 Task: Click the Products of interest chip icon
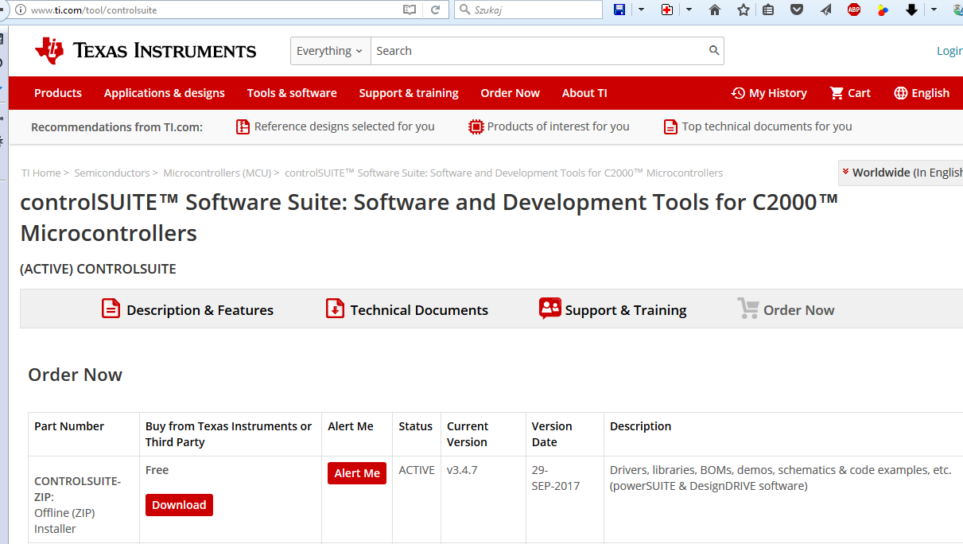(x=476, y=126)
